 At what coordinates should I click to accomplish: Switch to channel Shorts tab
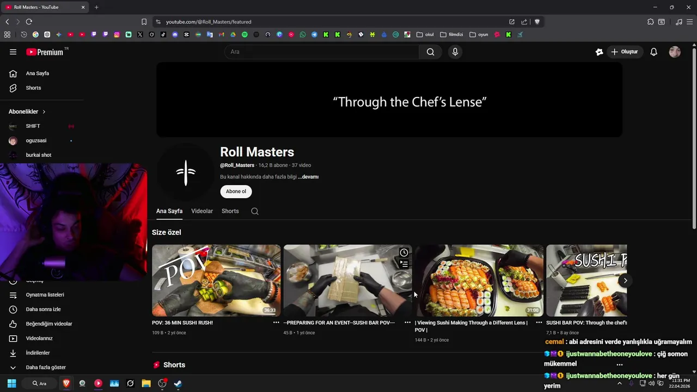pos(230,211)
